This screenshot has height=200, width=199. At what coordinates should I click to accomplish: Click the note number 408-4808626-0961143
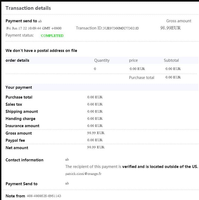44,196
